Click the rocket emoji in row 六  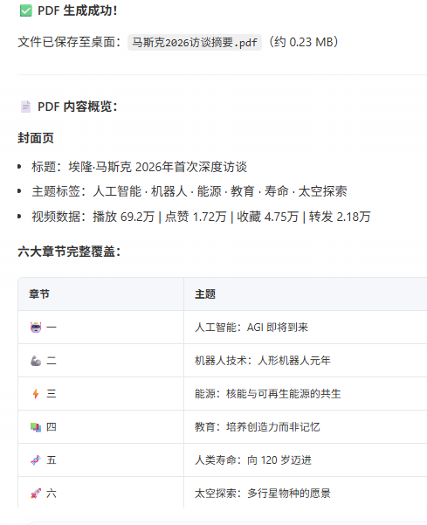36,494
